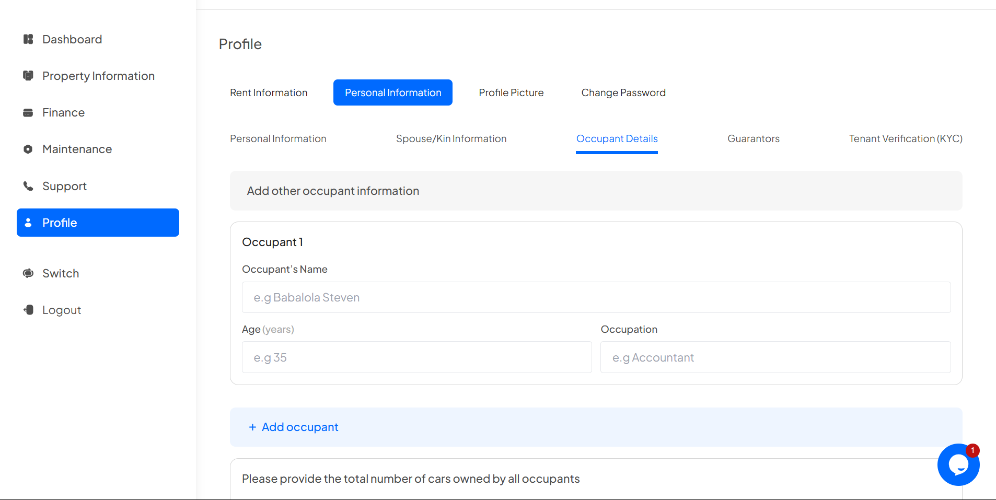This screenshot has height=500, width=996.
Task: Focus the Occupant's Name input field
Action: 596,297
